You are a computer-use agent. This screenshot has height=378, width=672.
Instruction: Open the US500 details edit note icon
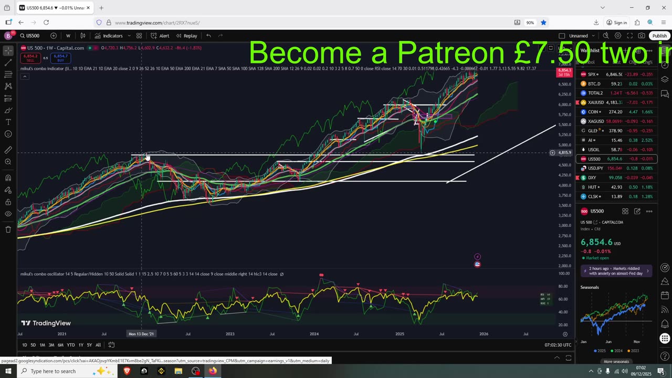637,211
